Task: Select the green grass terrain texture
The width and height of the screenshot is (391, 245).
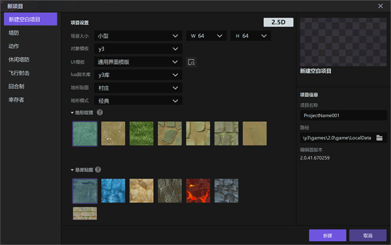Action: pos(141,134)
